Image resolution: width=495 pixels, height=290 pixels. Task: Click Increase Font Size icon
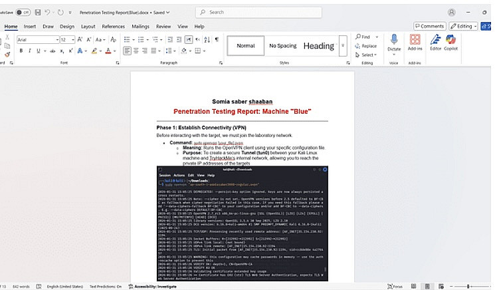80,39
